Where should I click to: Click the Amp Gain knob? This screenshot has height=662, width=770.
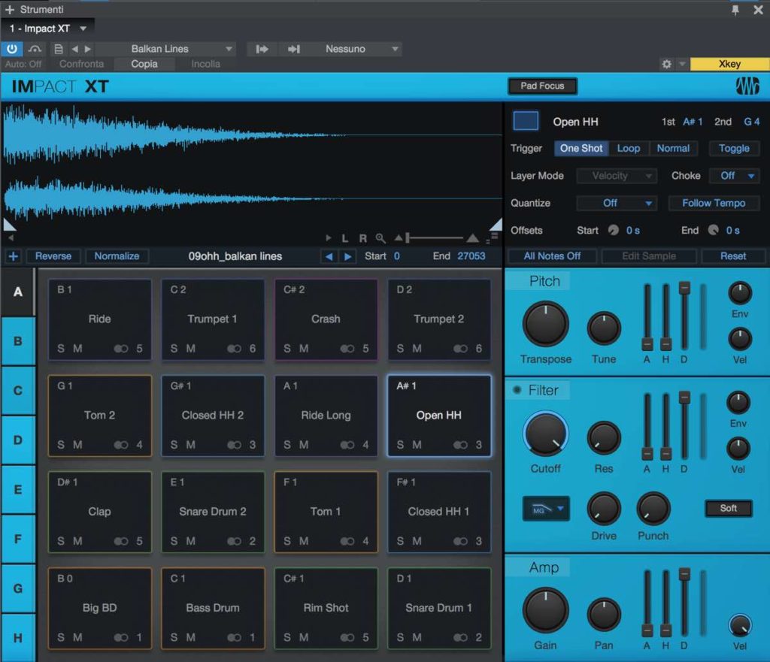pyautogui.click(x=545, y=611)
